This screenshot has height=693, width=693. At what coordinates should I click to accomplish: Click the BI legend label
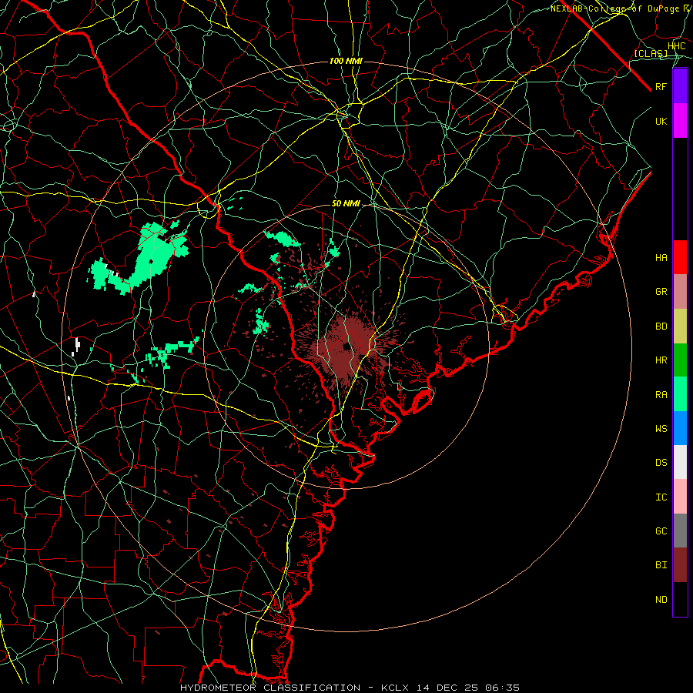tap(661, 565)
